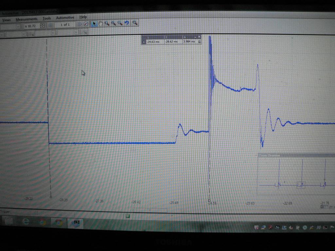335x251 pixels.
Task: Click the zoom factor spinner arrows
Action: [42, 25]
